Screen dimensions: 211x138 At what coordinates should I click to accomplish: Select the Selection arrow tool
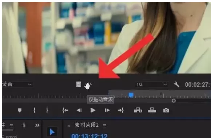(52, 132)
